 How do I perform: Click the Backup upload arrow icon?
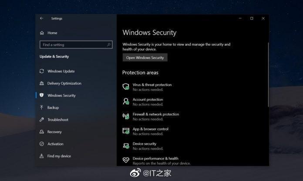pos(41,107)
